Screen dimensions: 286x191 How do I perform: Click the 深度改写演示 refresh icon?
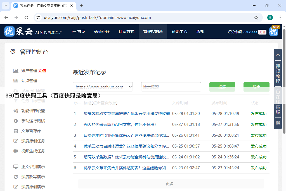pos(16,177)
